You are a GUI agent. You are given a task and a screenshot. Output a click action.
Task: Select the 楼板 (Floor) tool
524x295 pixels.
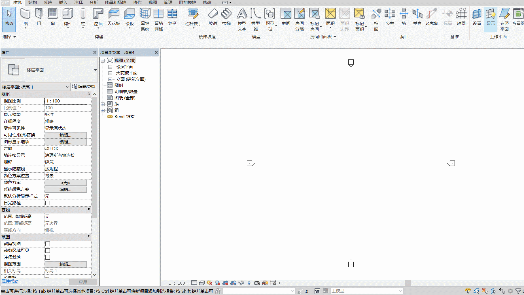pyautogui.click(x=130, y=18)
